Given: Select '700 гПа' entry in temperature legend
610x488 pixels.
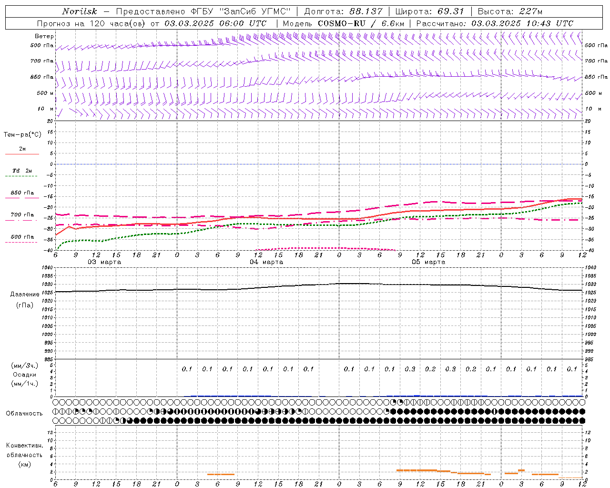Looking at the screenshot, I should tap(22, 215).
